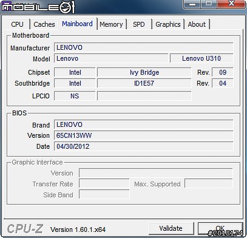Maximize the CPU-Z window
Screen dimensions: 247x238
[209, 4]
